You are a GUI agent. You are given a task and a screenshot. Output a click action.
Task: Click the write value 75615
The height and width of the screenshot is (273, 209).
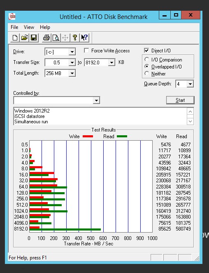pos(165,223)
